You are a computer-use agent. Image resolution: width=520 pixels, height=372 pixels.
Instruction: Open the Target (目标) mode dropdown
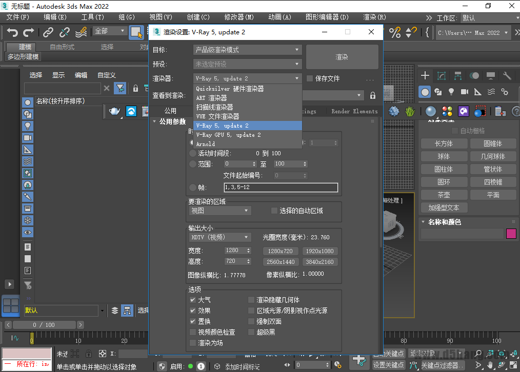247,50
